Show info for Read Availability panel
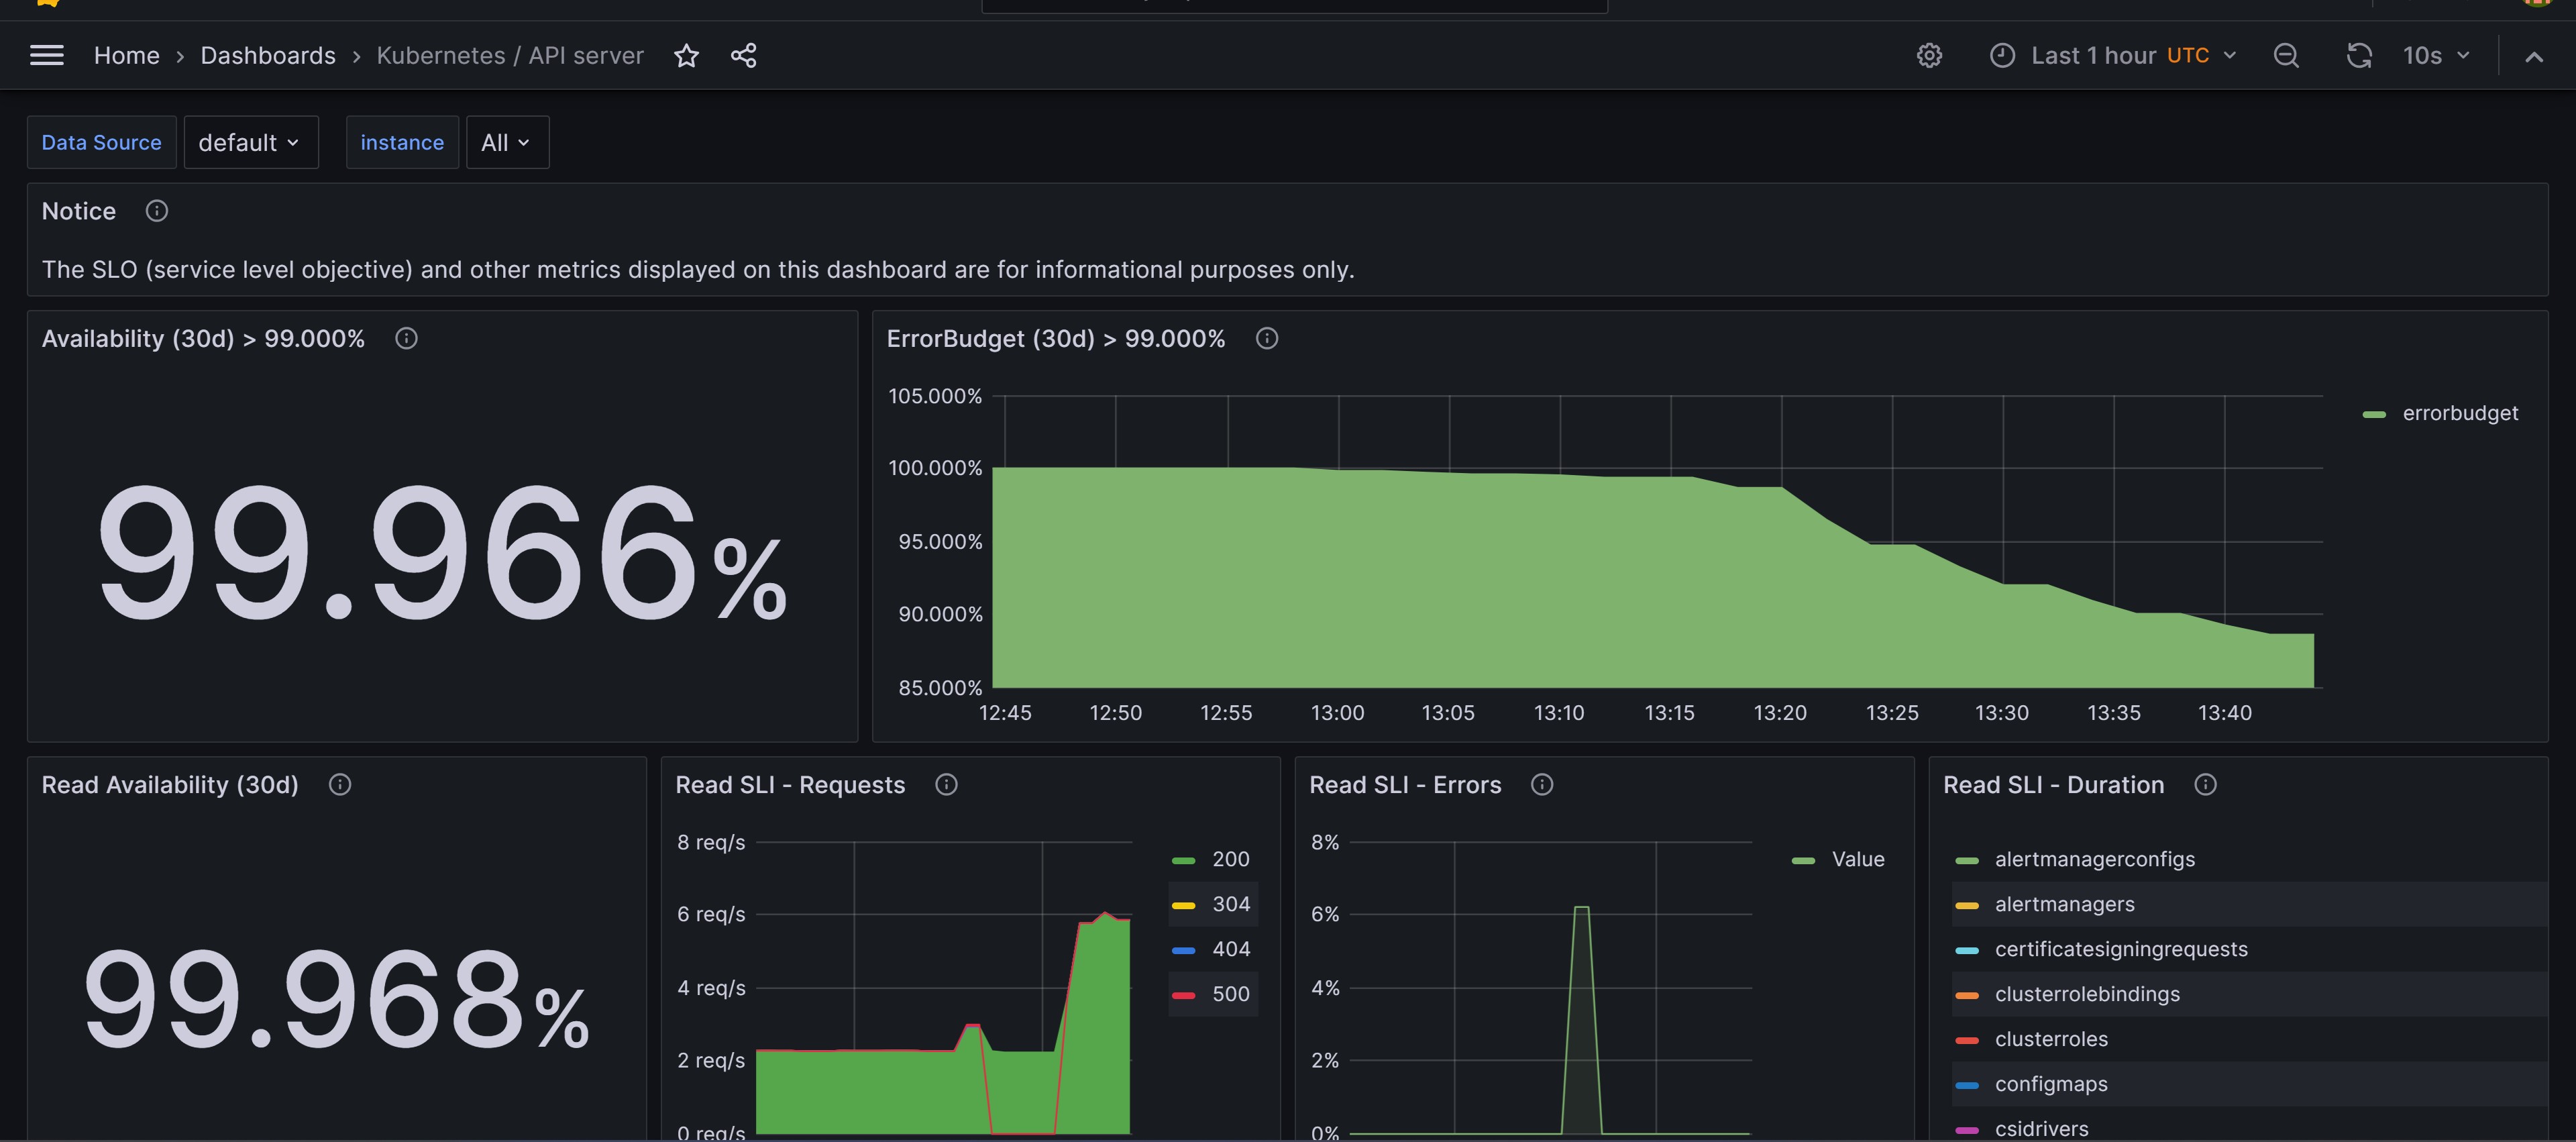Viewport: 2576px width, 1142px height. [340, 784]
